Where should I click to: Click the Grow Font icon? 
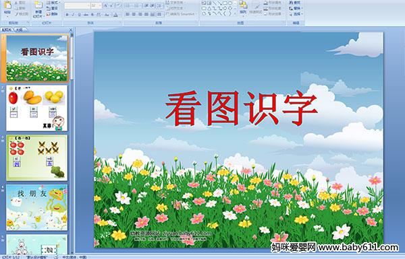pos(106,5)
